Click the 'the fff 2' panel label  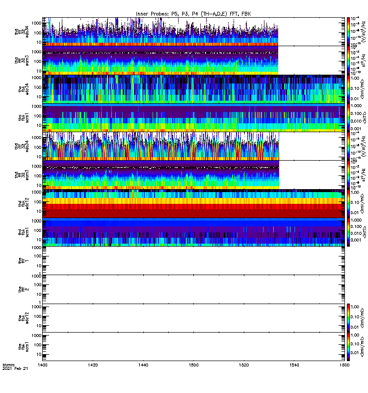tap(24, 289)
